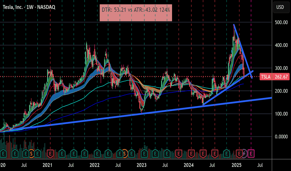Open the April 2021 green earnings marker

[x=62, y=154]
